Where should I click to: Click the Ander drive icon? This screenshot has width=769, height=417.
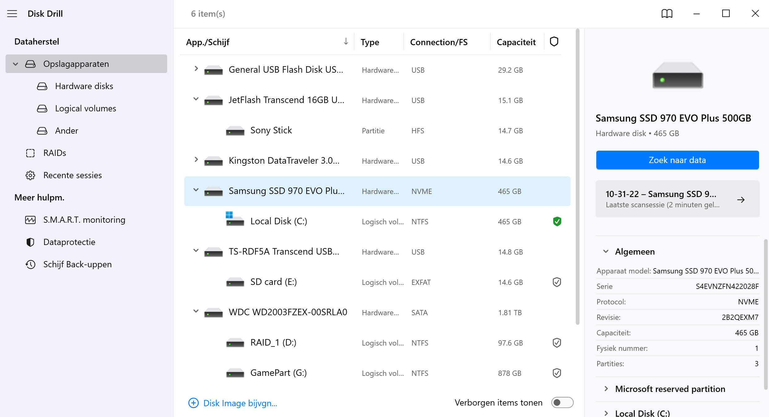(42, 131)
